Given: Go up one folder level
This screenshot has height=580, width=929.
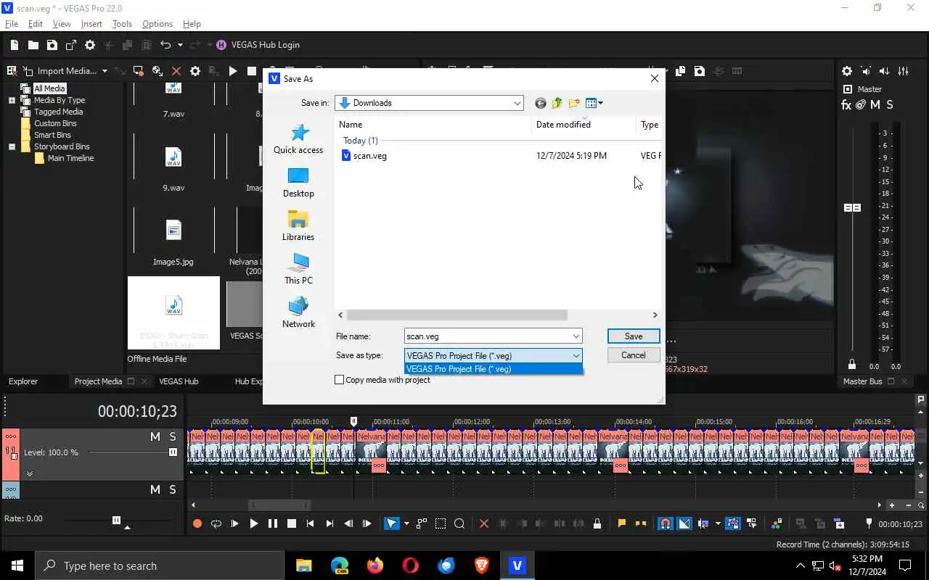Looking at the screenshot, I should (557, 103).
